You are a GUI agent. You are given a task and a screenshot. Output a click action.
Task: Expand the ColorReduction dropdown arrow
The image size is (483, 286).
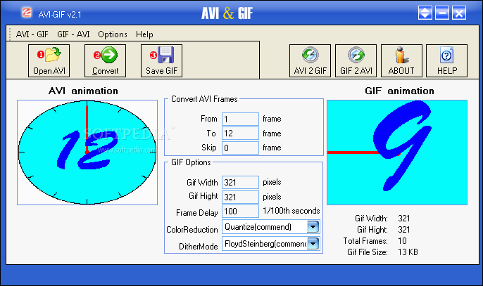(313, 227)
